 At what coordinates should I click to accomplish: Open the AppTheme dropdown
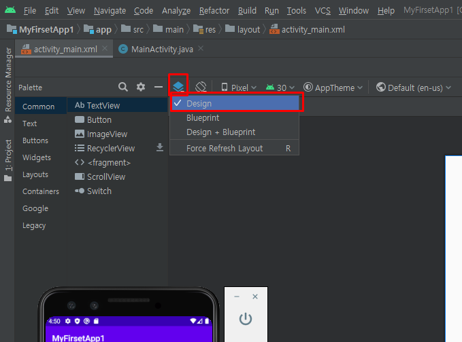333,88
